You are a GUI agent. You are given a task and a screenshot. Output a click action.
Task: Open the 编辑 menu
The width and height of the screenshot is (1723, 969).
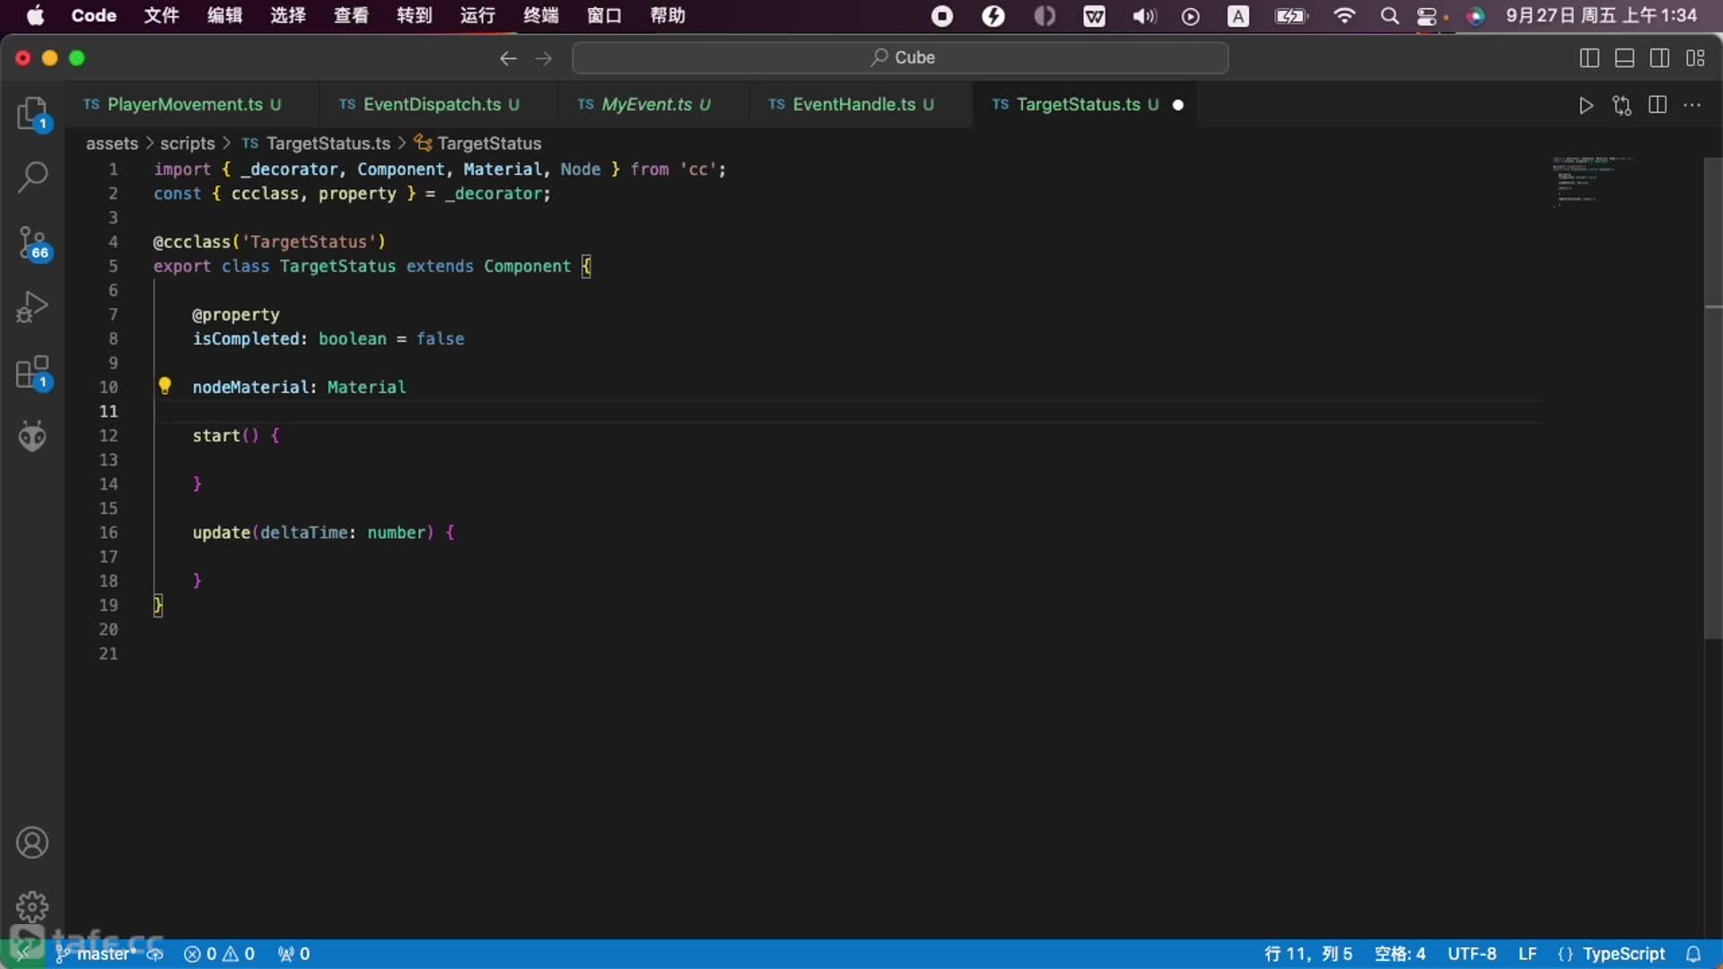(224, 16)
